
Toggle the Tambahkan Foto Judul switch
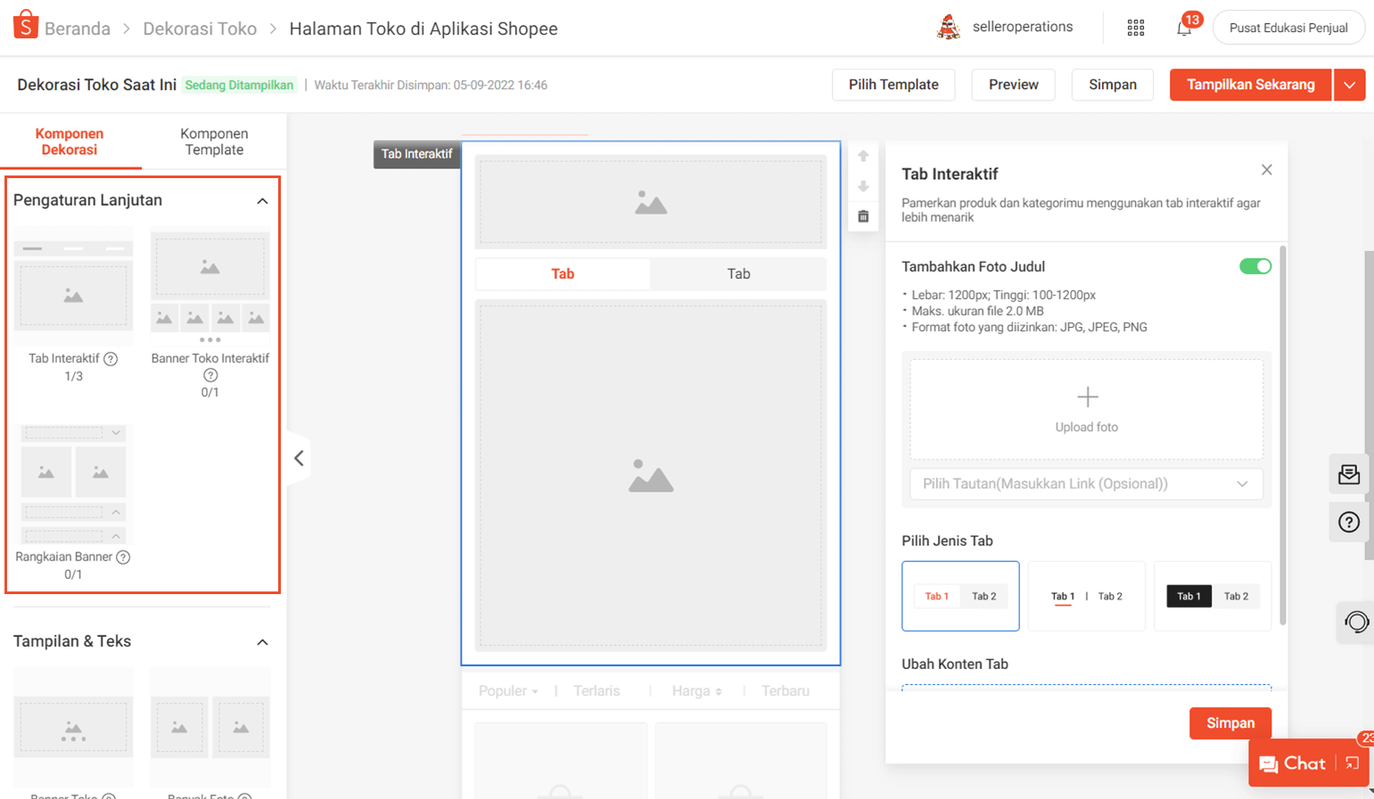coord(1255,266)
